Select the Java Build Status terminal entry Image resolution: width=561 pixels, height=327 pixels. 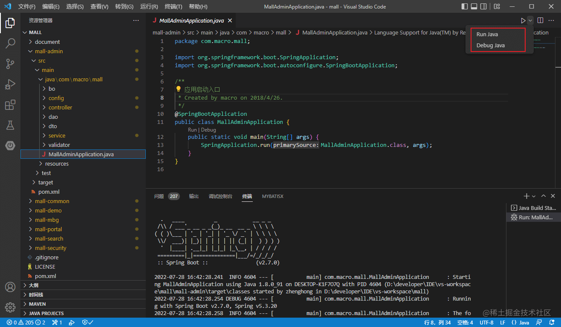pyautogui.click(x=533, y=208)
